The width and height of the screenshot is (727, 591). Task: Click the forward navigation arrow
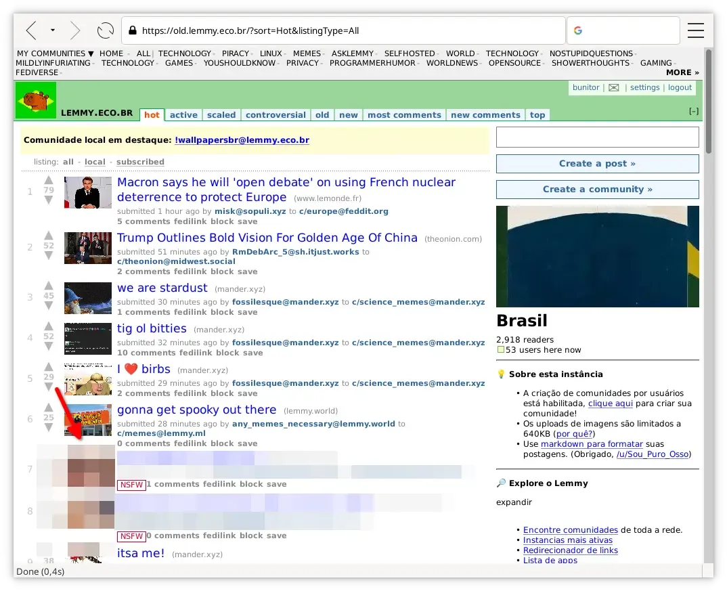coord(75,30)
